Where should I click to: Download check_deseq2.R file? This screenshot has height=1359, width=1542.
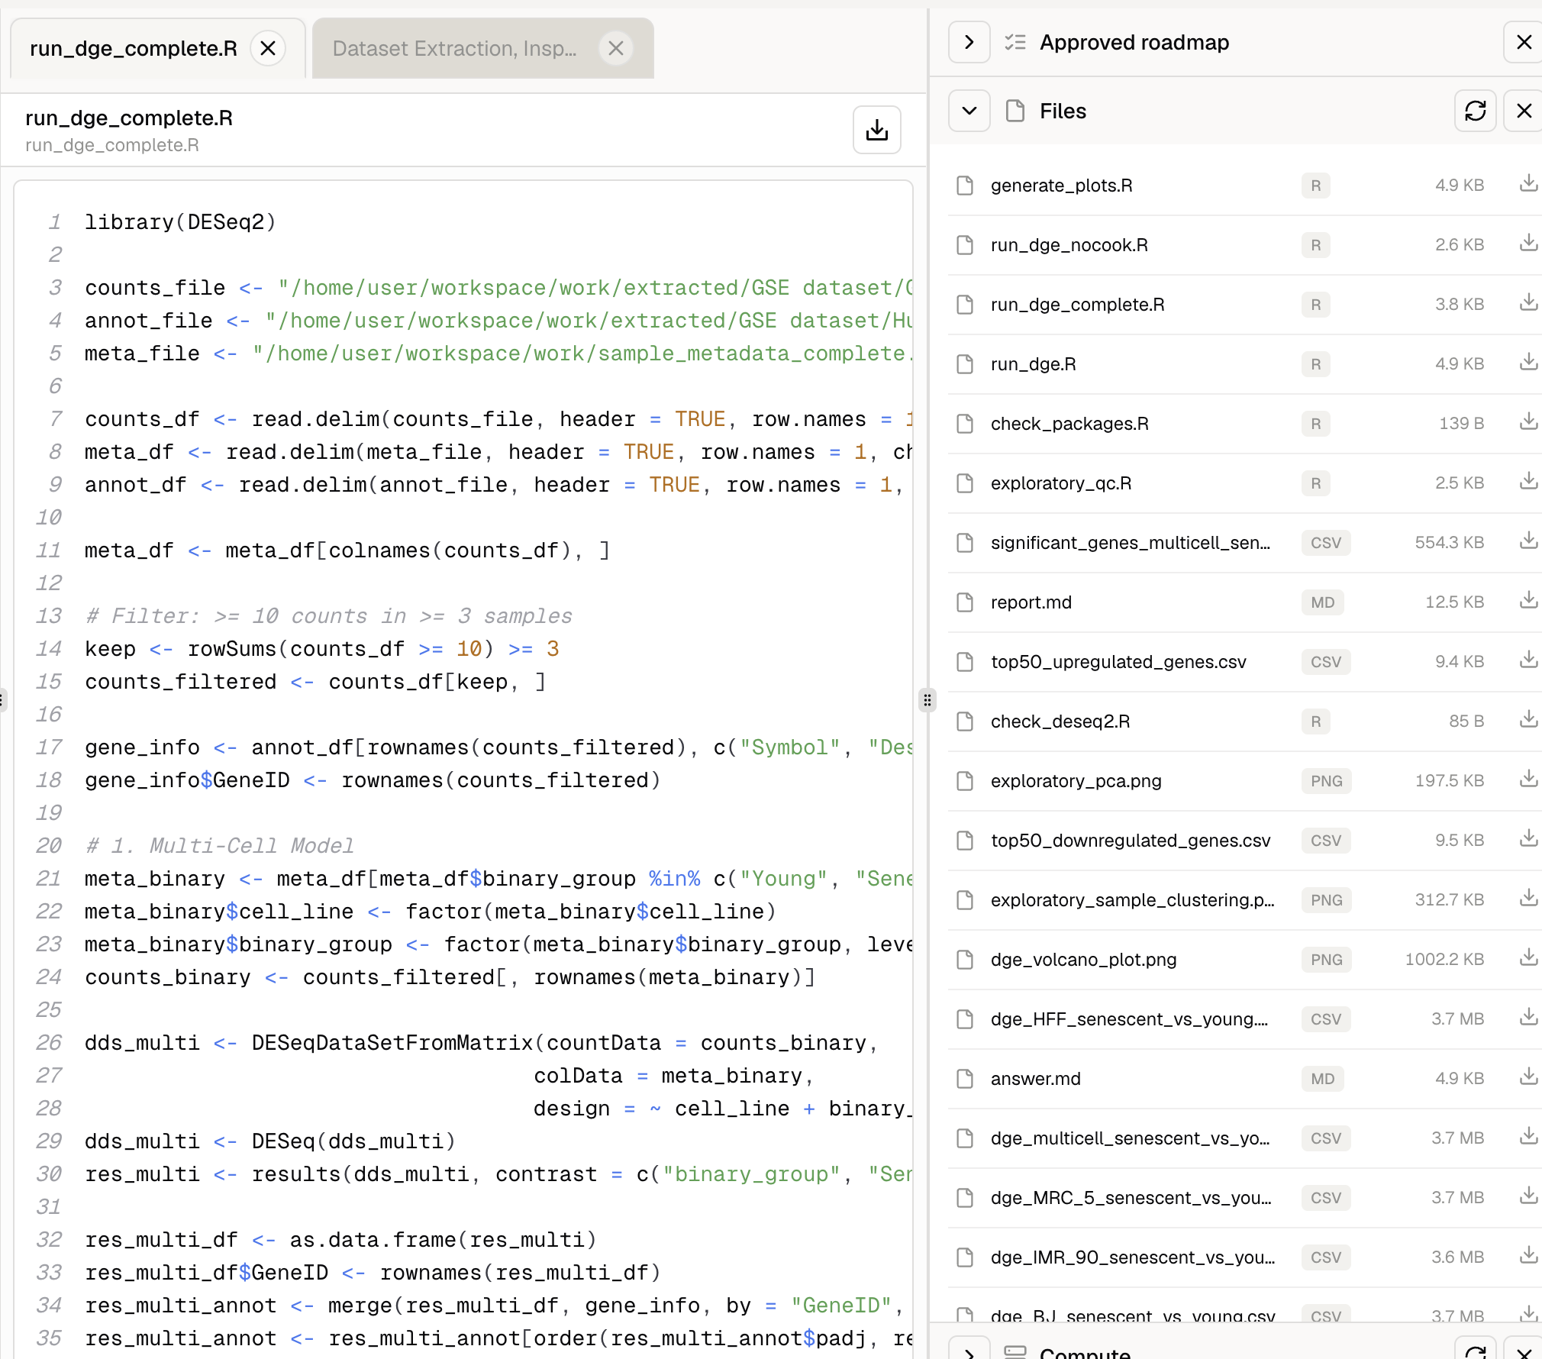pos(1528,720)
